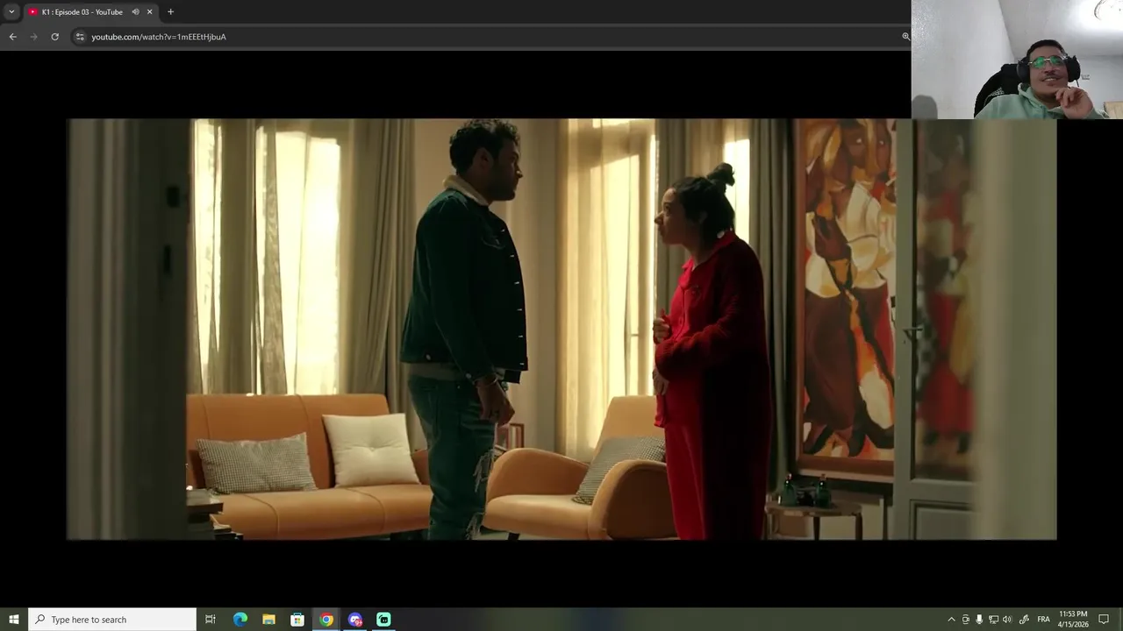Reload the YouTube page
The image size is (1123, 631).
[54, 37]
